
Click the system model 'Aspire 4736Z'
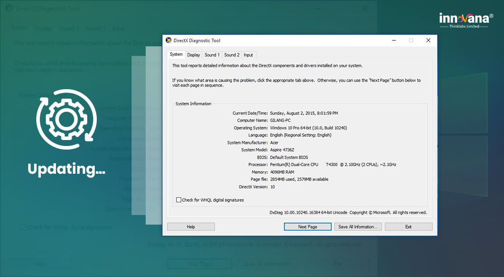coord(282,150)
